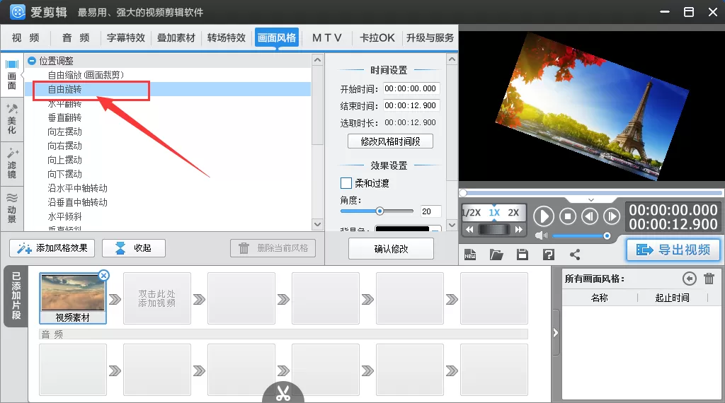Click 添加风格效果 button

coord(52,248)
